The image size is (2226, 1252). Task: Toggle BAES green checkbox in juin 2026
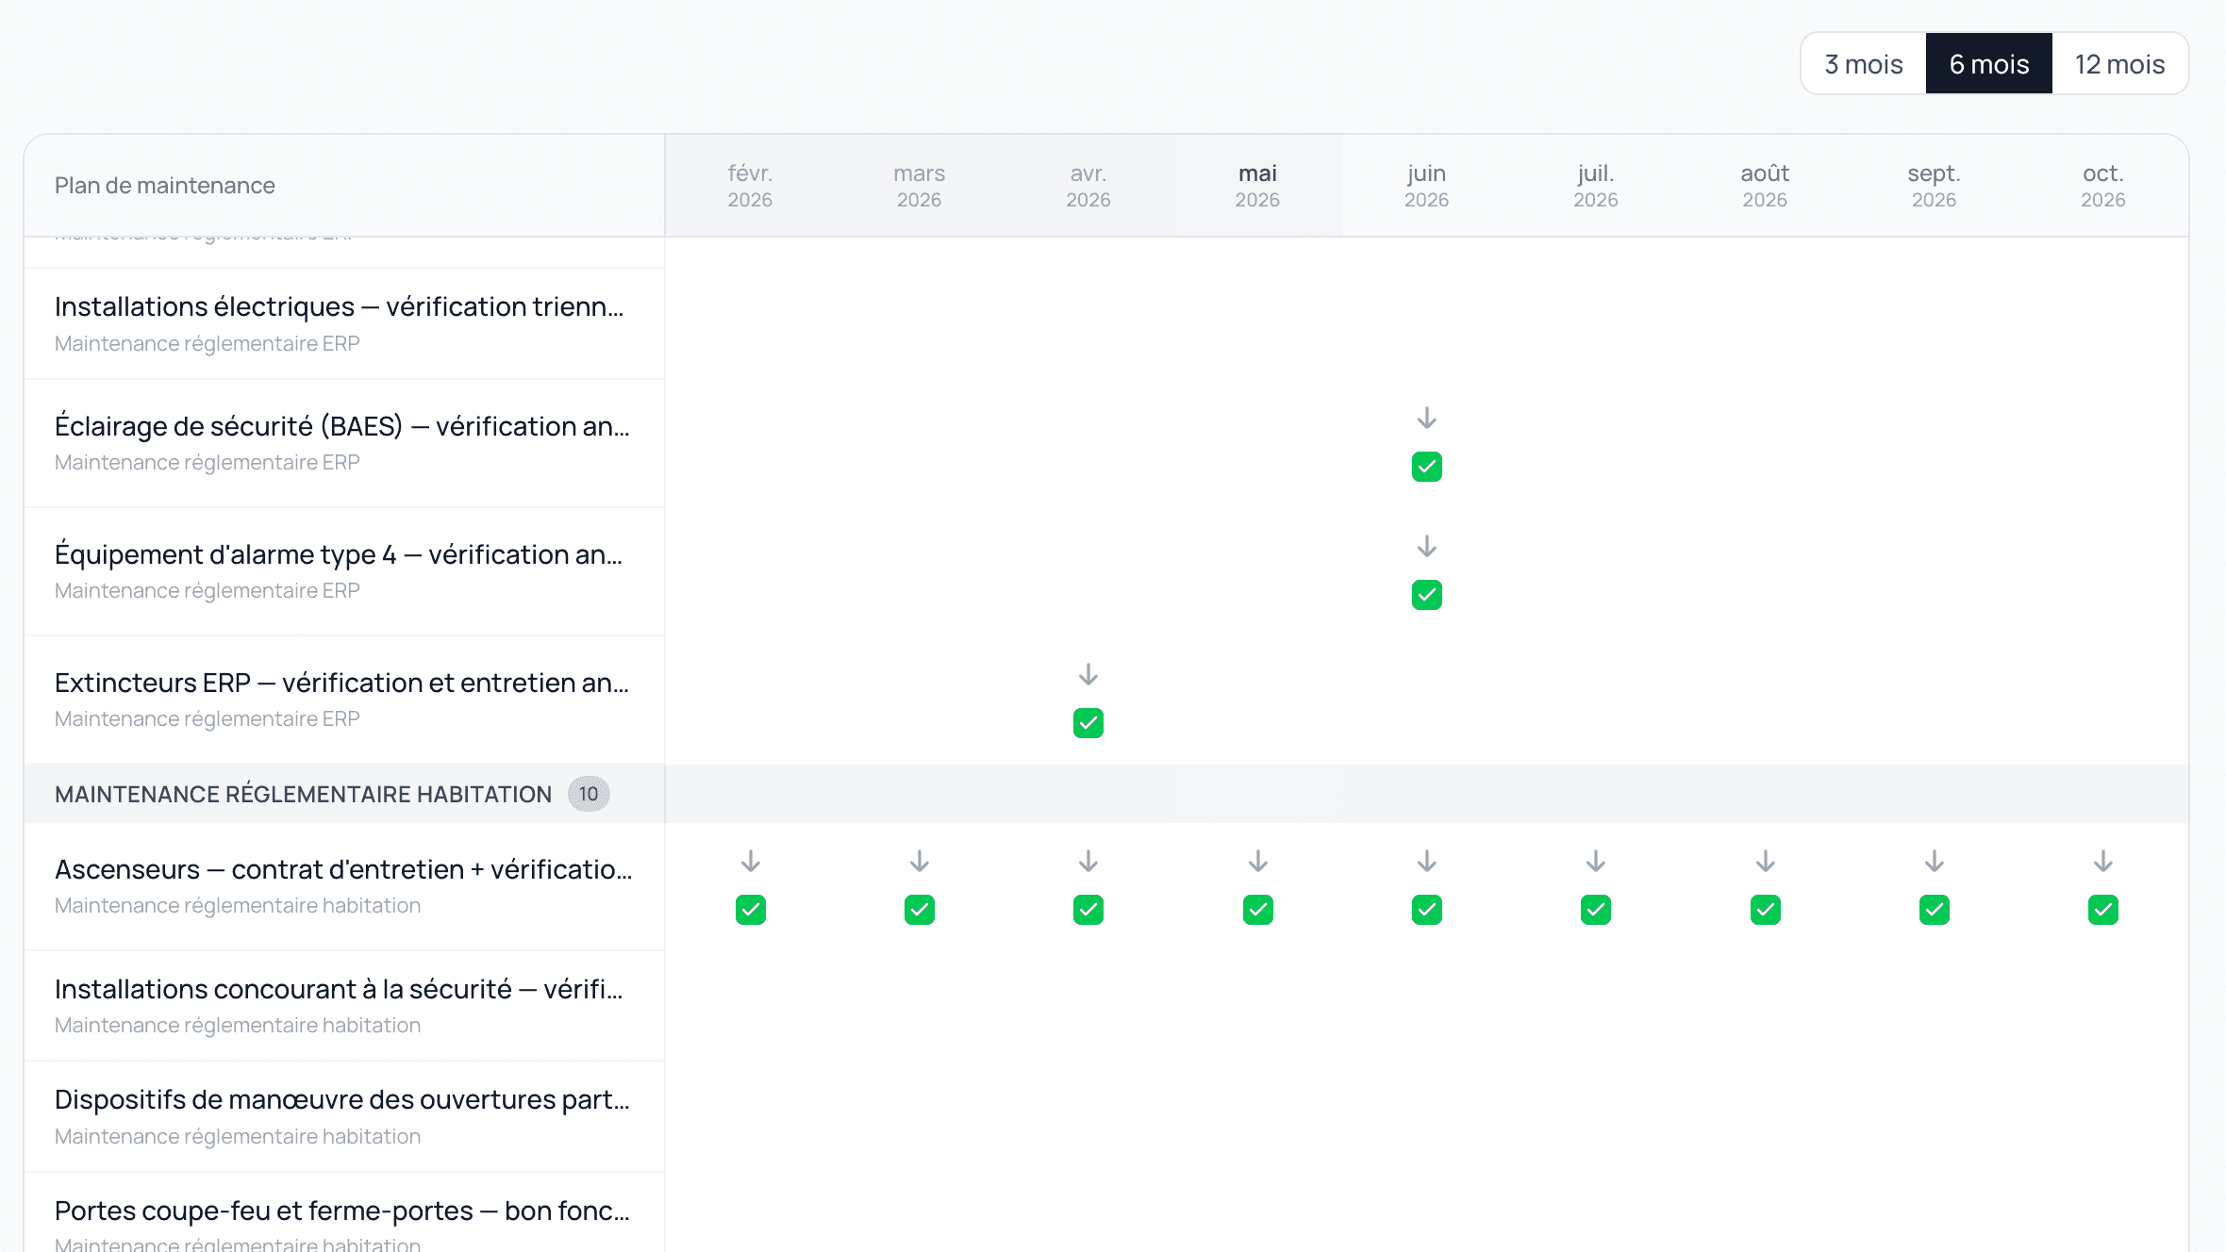click(1427, 467)
